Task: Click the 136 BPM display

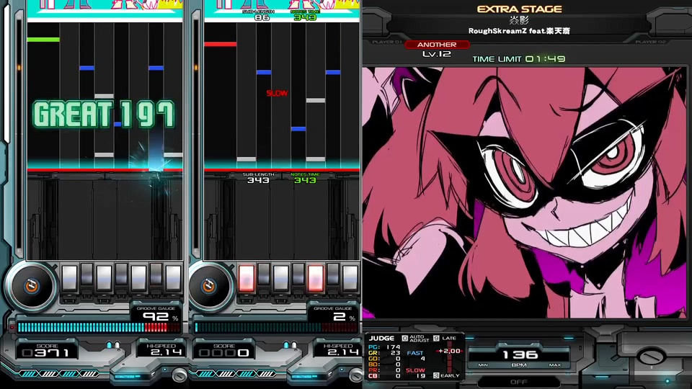Action: [520, 354]
